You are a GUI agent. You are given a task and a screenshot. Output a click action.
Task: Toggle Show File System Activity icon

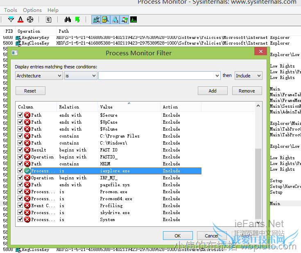click(x=105, y=20)
